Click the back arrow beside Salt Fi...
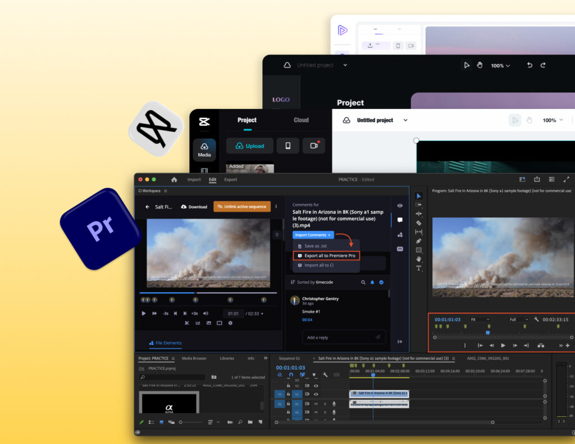 click(148, 207)
